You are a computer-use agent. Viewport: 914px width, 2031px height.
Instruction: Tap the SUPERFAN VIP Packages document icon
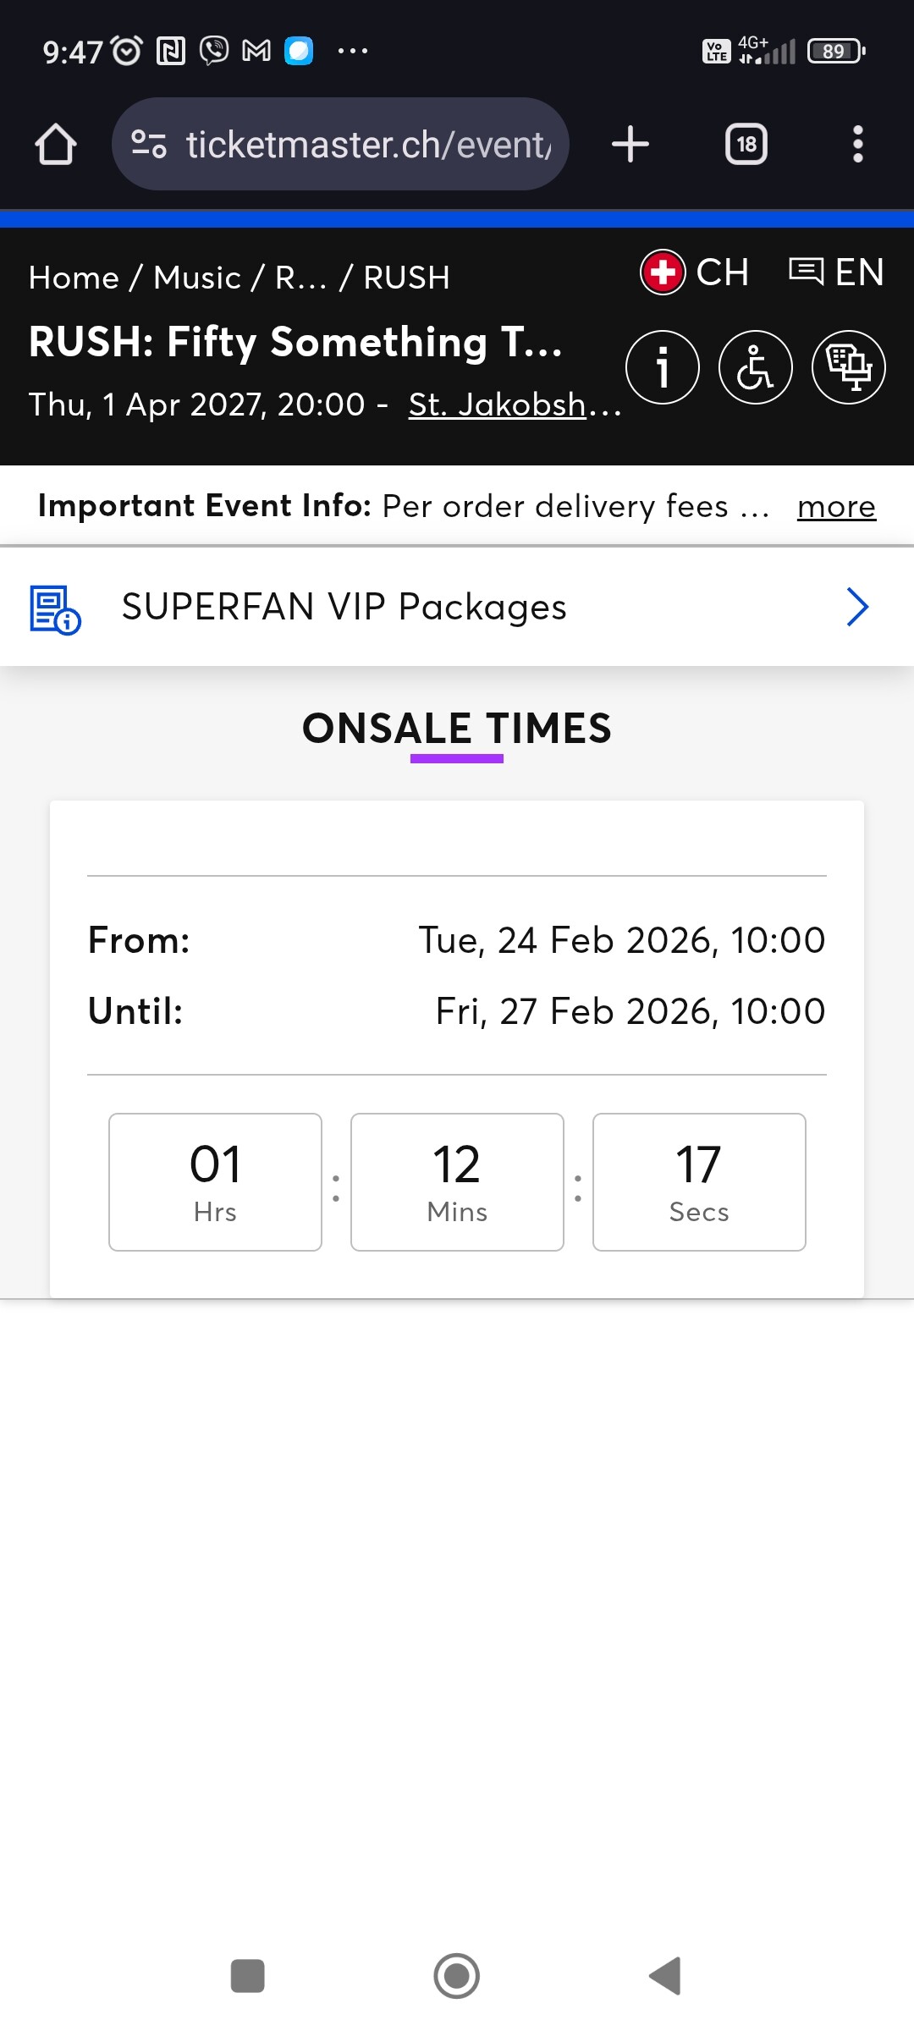point(55,609)
